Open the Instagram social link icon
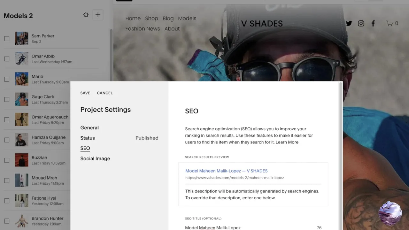 tap(361, 23)
